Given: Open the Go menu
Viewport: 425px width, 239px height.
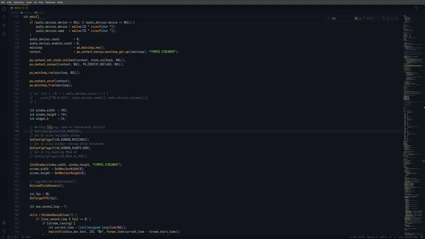Looking at the screenshot, I should tap(35, 2).
